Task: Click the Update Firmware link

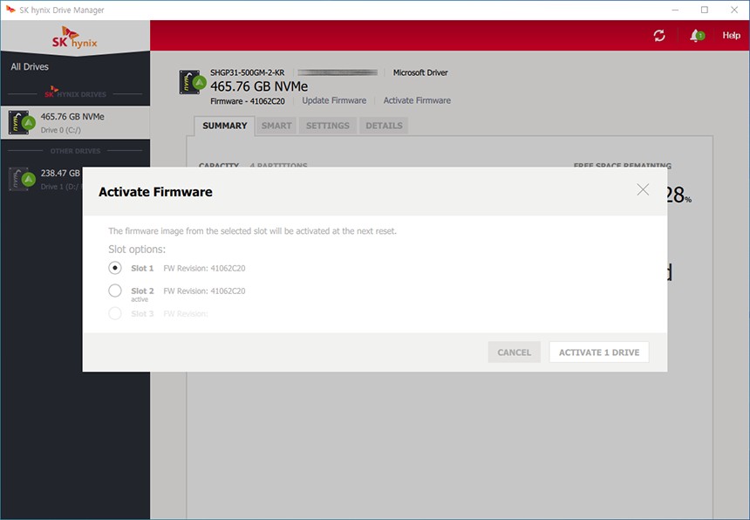Action: coord(334,100)
